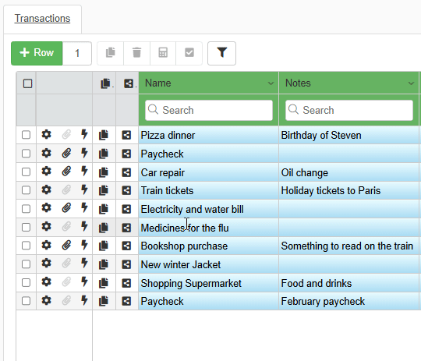Check the Medicines for the flu checkbox

pyautogui.click(x=26, y=228)
